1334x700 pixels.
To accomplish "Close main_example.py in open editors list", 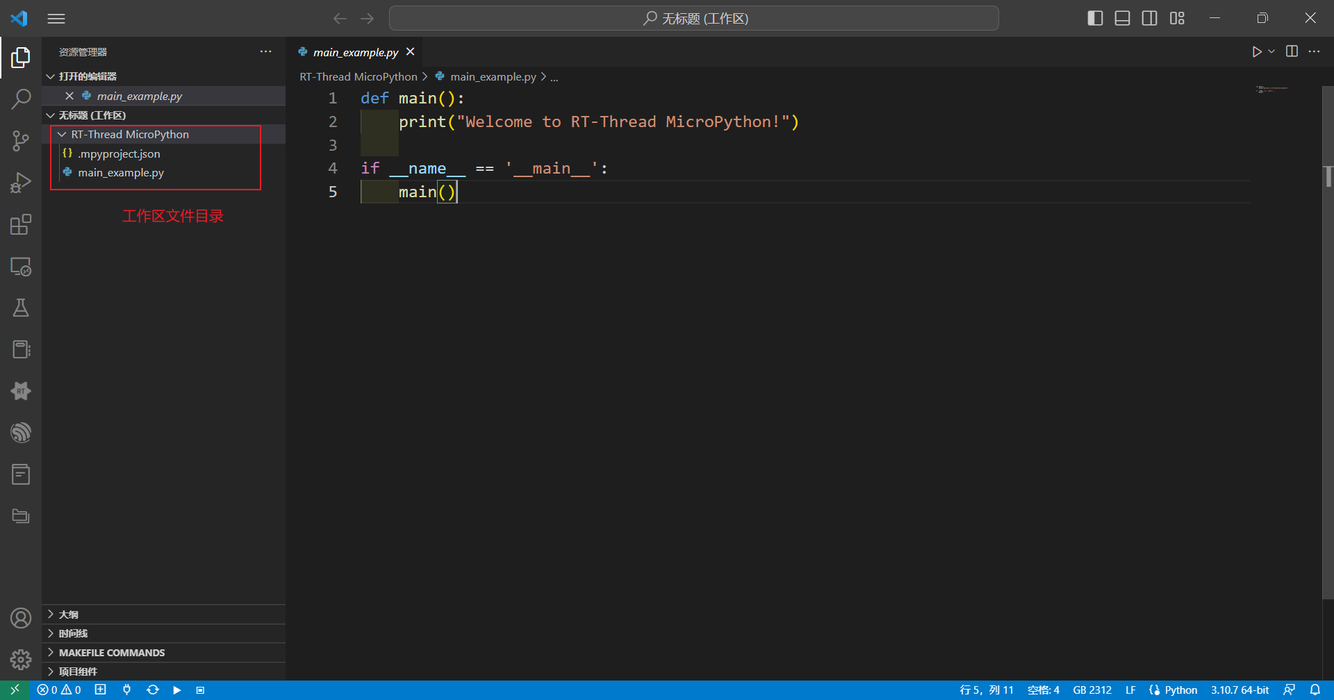I will [x=69, y=96].
